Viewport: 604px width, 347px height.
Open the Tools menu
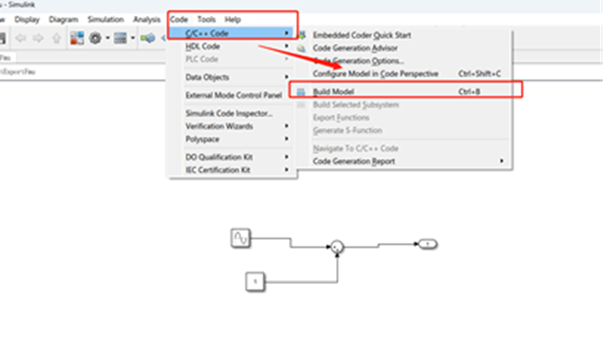pyautogui.click(x=206, y=20)
